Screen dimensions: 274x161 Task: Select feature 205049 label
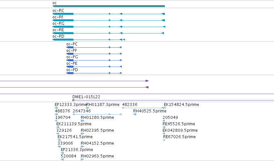170,118
